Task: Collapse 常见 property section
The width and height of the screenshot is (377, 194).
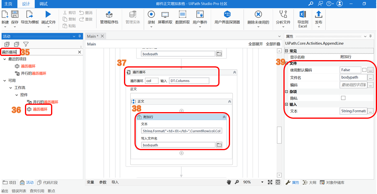Action: 287,51
